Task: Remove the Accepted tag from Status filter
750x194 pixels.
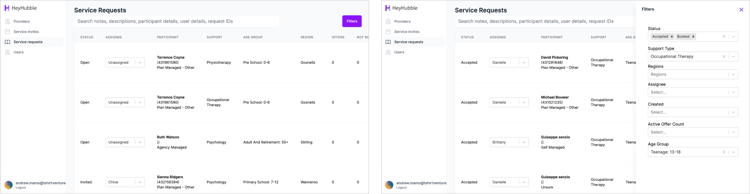Action: (671, 36)
